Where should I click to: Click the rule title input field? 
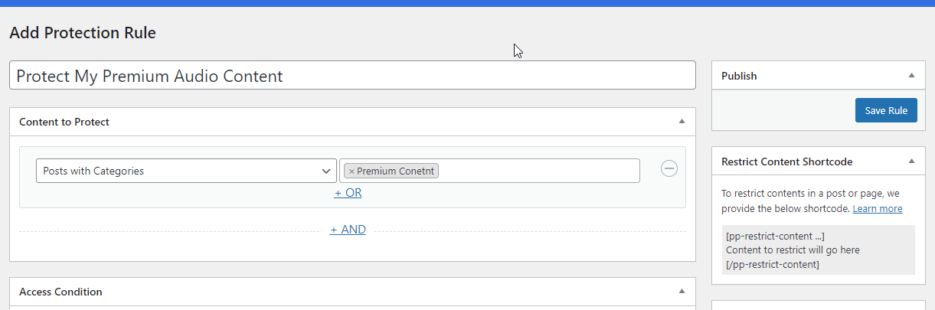[x=352, y=76]
